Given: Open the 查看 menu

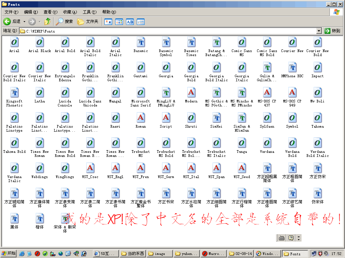Looking at the screenshot, I should point(51,12).
